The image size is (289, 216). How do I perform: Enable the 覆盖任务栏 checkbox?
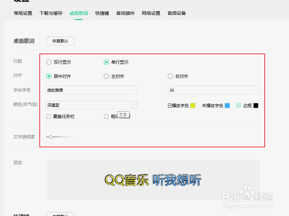pos(49,117)
